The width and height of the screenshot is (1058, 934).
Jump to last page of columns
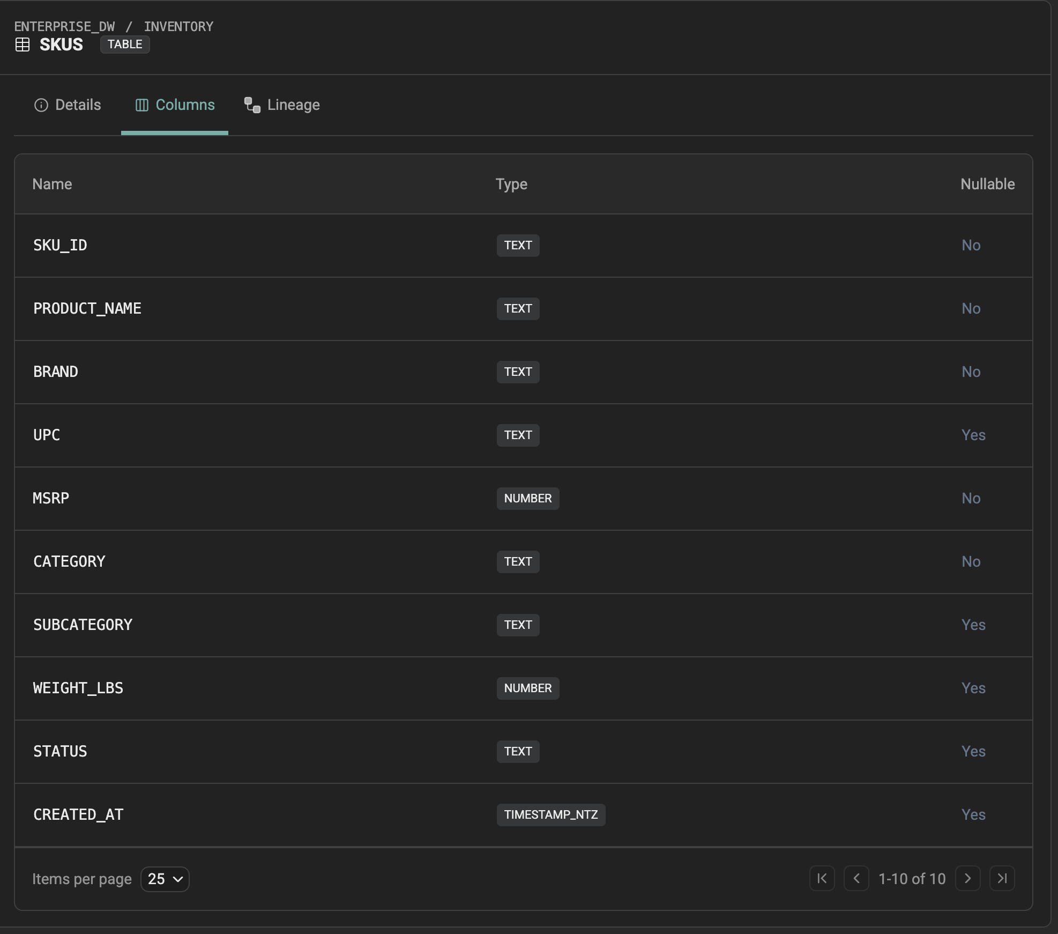tap(1002, 878)
